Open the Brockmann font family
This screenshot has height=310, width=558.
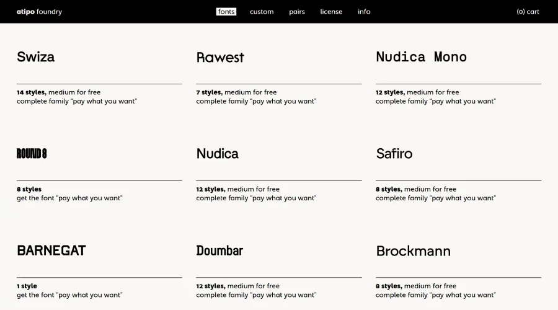click(x=413, y=251)
